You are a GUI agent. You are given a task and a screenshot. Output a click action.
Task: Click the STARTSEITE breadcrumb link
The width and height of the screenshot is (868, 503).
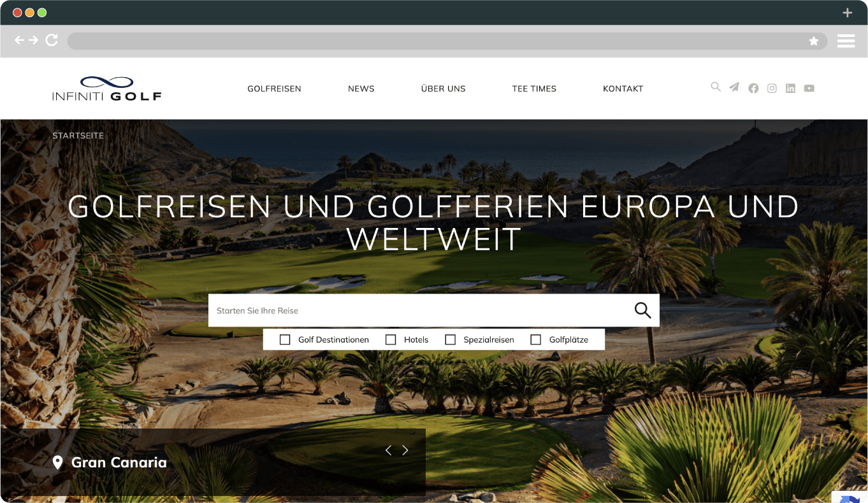(x=78, y=136)
